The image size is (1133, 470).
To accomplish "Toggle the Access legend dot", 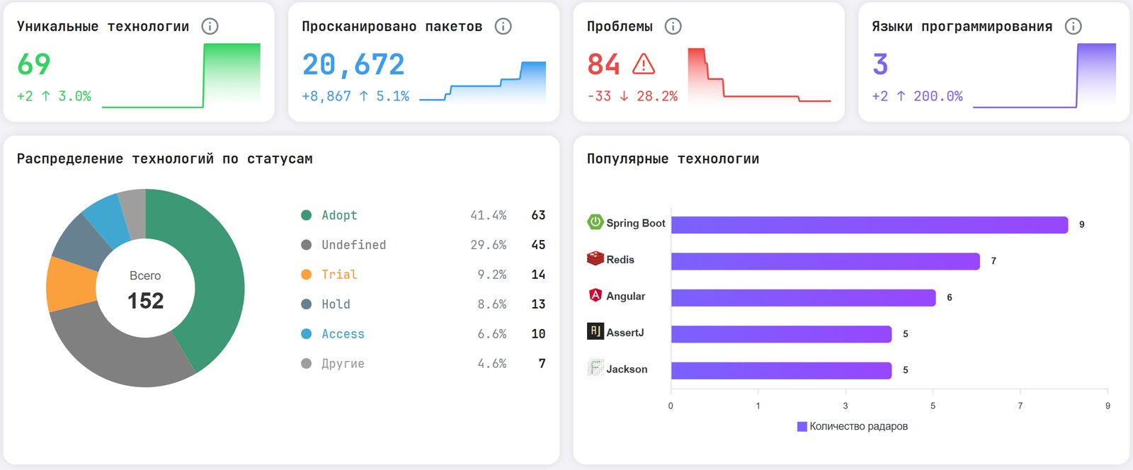I will click(x=307, y=334).
